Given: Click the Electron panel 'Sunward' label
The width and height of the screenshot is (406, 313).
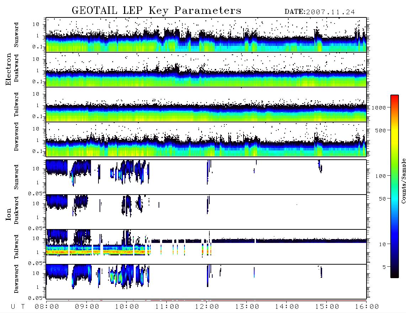Looking at the screenshot, I should [x=16, y=35].
